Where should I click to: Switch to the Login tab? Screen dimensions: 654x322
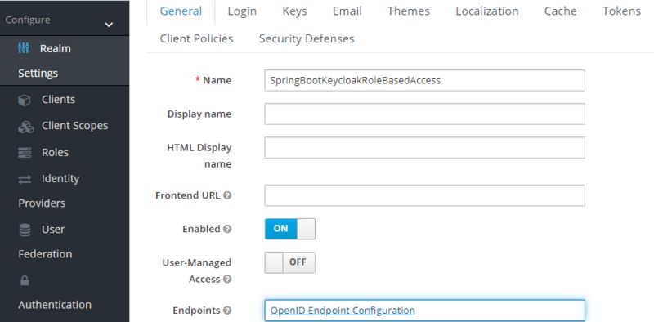click(x=242, y=11)
